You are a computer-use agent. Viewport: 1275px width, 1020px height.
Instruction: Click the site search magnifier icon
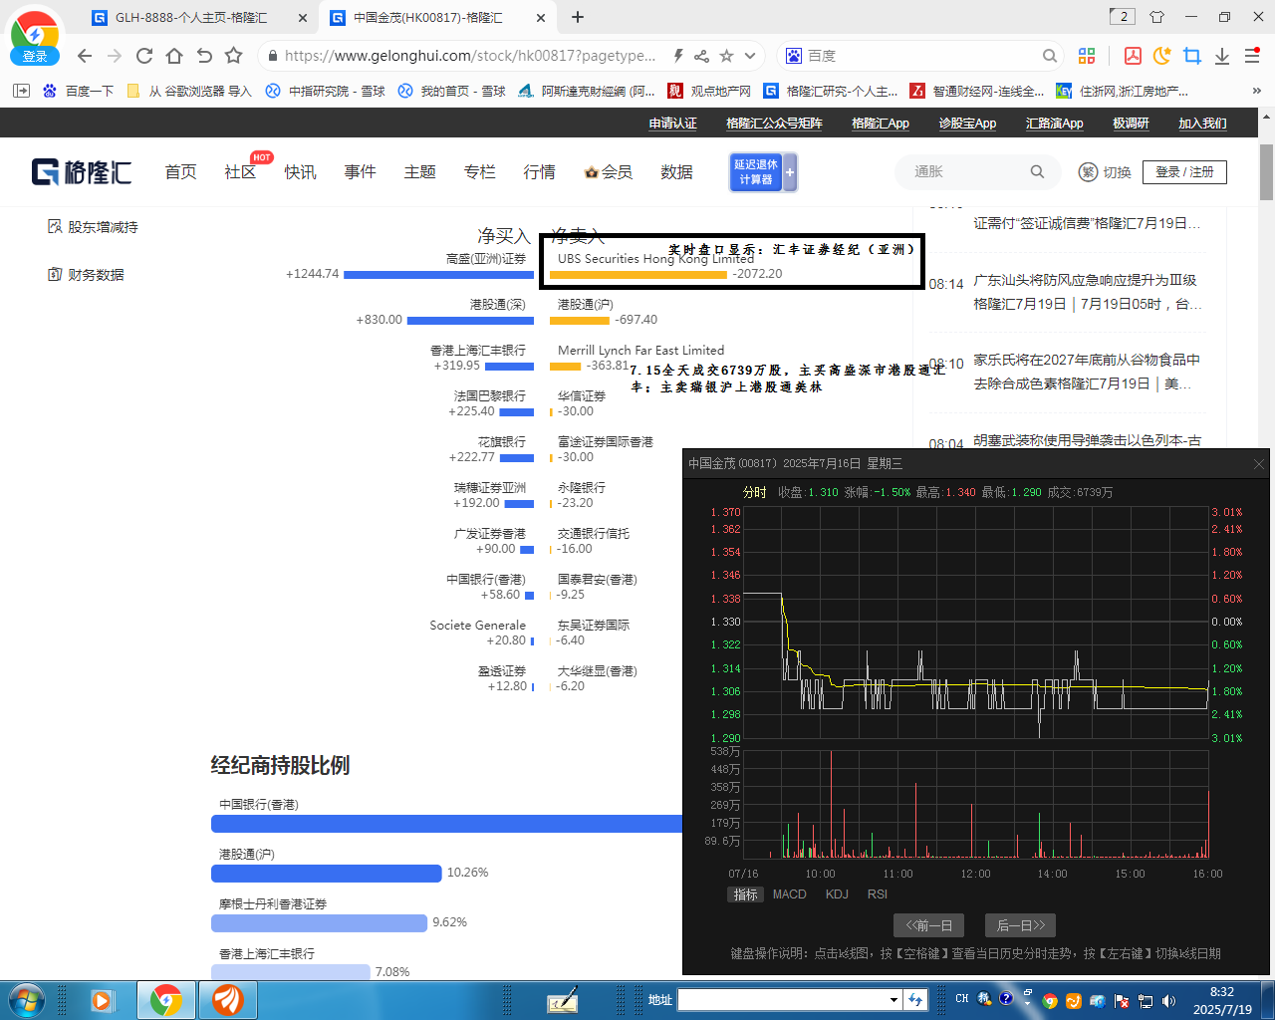pos(1037,171)
